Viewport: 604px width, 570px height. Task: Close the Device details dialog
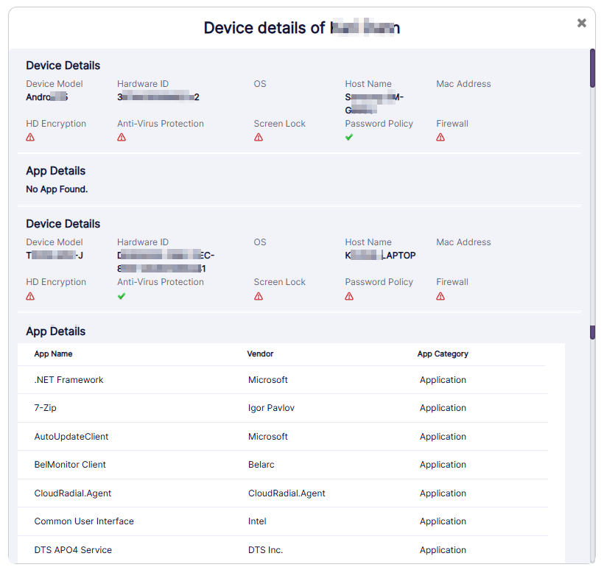[x=581, y=23]
